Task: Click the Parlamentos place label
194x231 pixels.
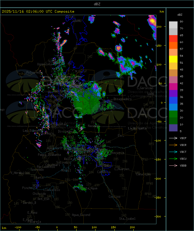Action: tap(46, 167)
